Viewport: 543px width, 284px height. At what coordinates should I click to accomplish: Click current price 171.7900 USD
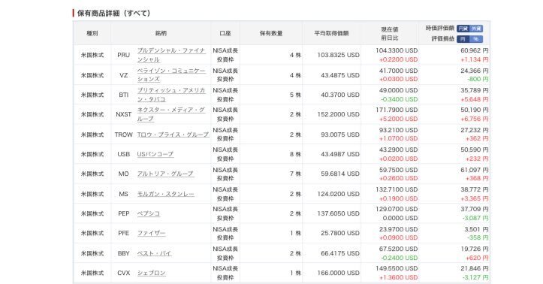click(397, 110)
